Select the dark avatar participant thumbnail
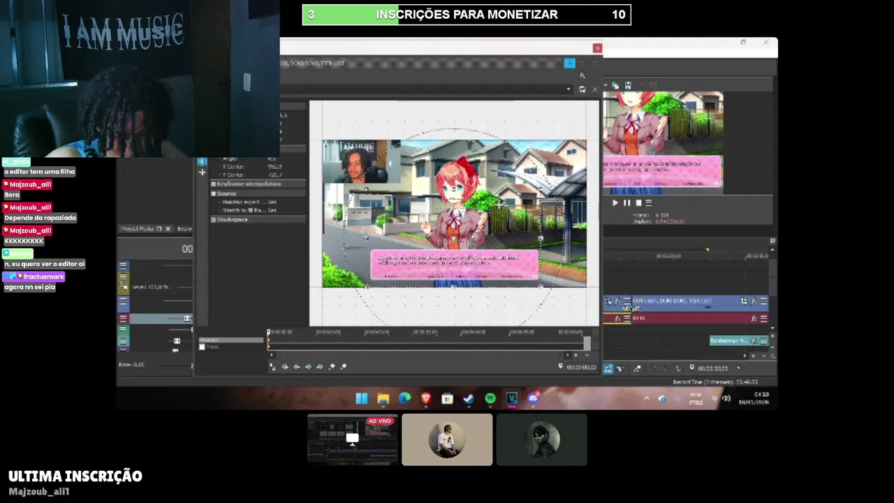This screenshot has height=503, width=894. (x=541, y=439)
